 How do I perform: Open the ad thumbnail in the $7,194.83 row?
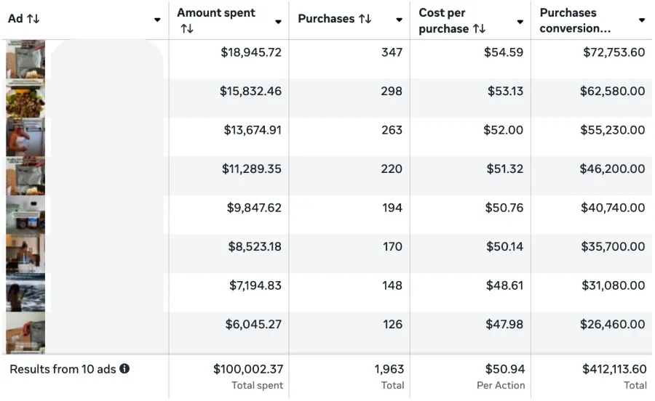pyautogui.click(x=25, y=292)
